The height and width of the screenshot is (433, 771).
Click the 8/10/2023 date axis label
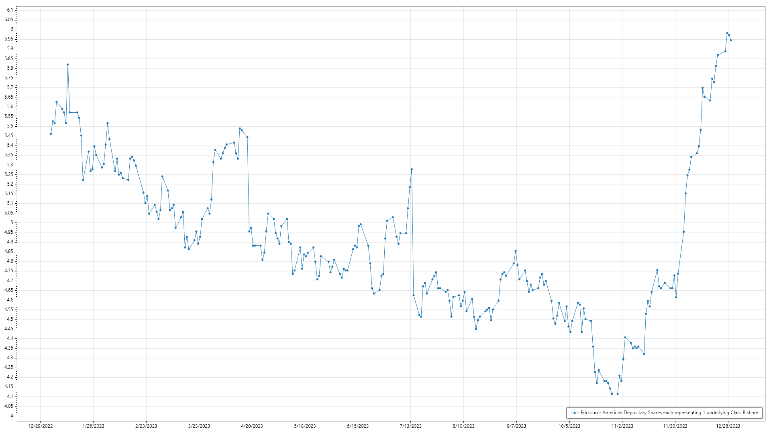pyautogui.click(x=463, y=426)
